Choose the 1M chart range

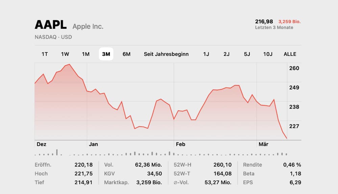[86, 54]
